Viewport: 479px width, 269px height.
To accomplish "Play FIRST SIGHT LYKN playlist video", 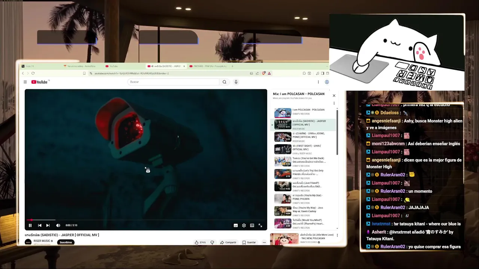I will pyautogui.click(x=303, y=149).
